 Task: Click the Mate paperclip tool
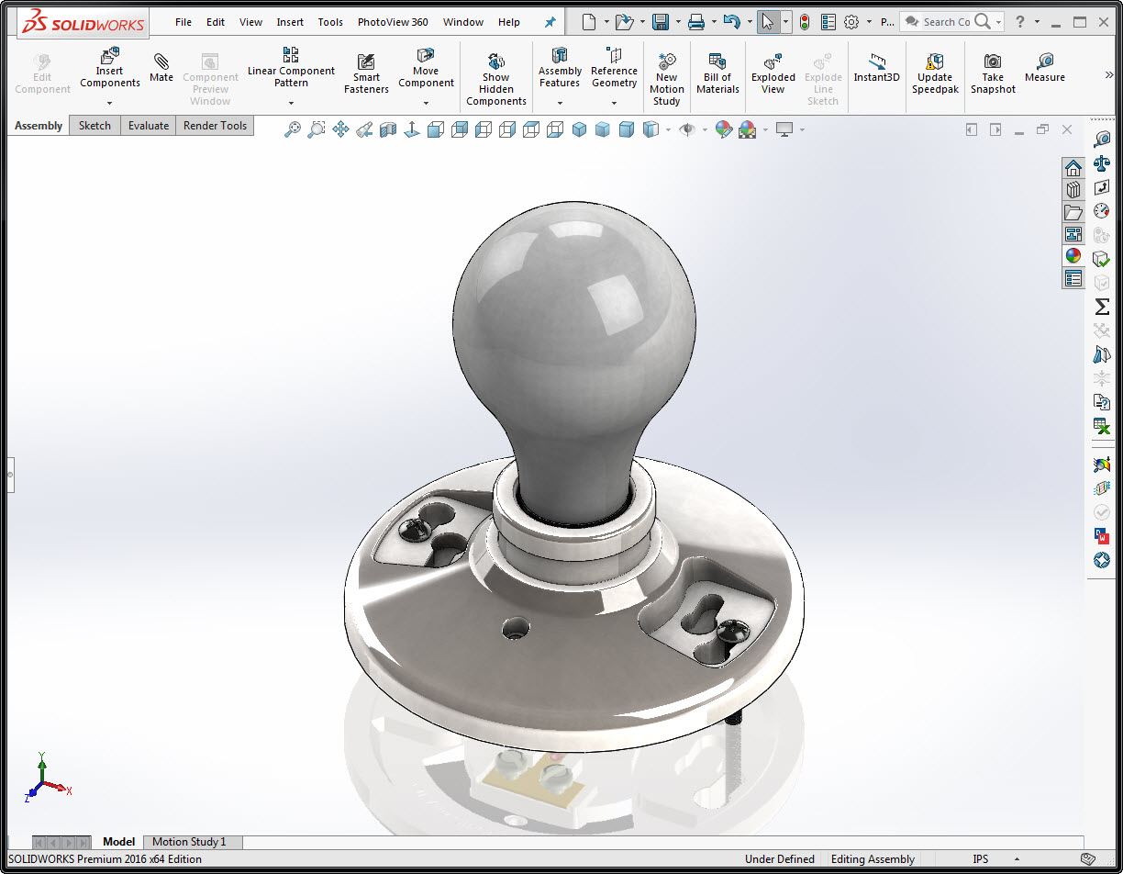pyautogui.click(x=161, y=68)
